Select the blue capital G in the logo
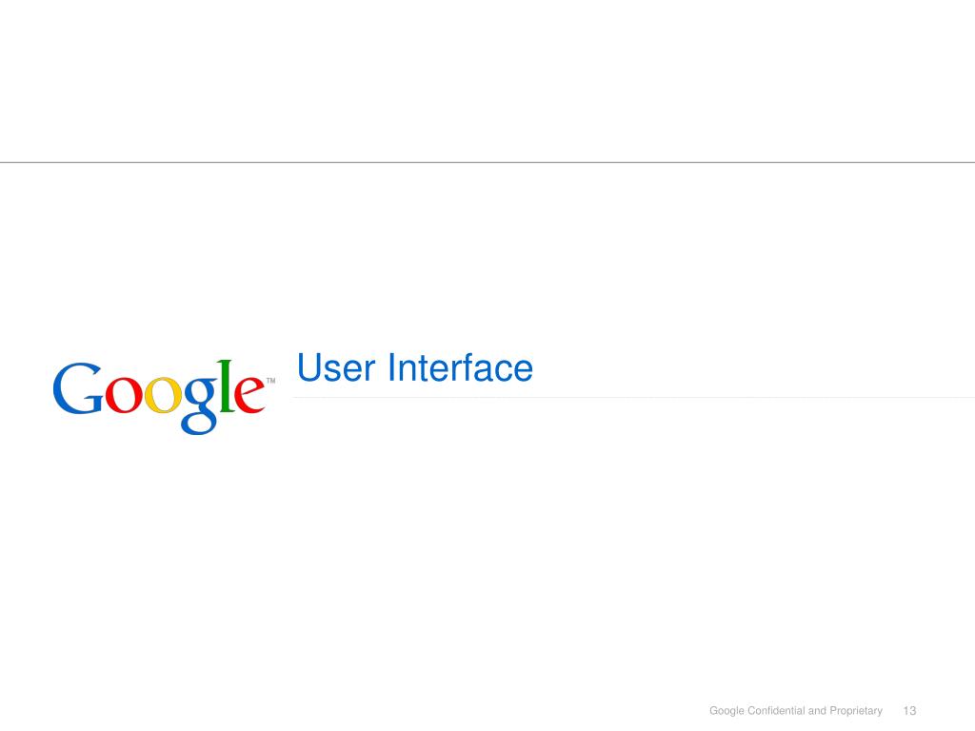 [x=78, y=388]
